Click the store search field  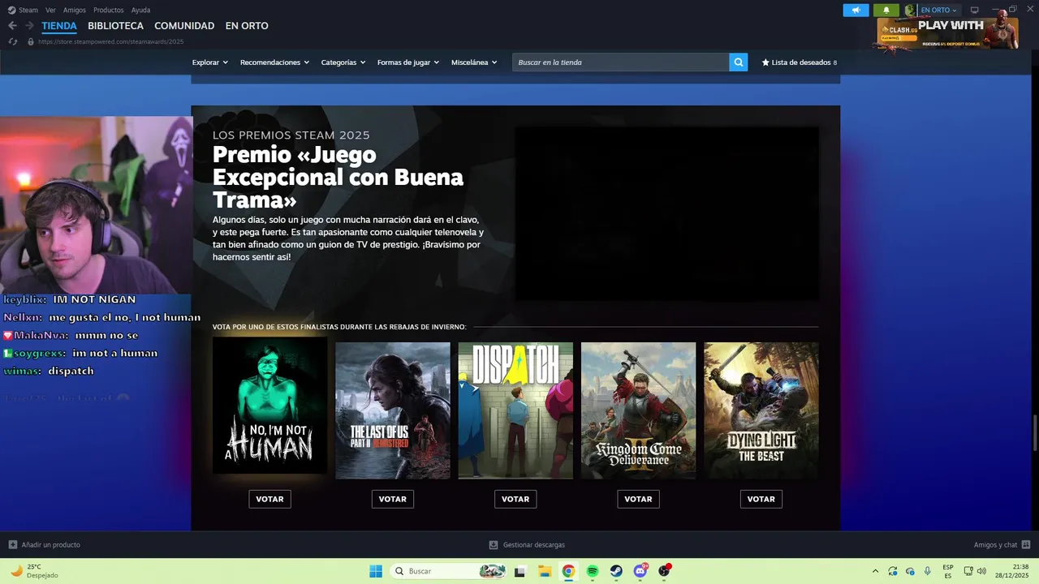[x=620, y=62]
